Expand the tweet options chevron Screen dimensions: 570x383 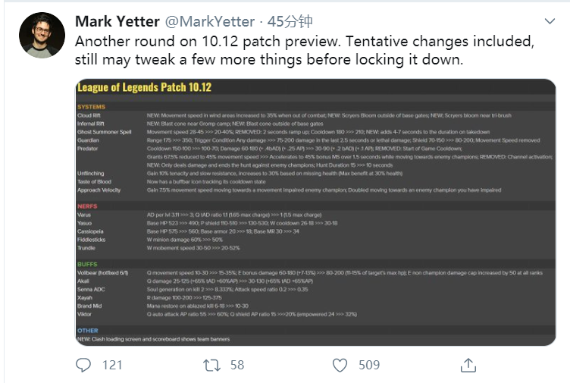click(550, 21)
